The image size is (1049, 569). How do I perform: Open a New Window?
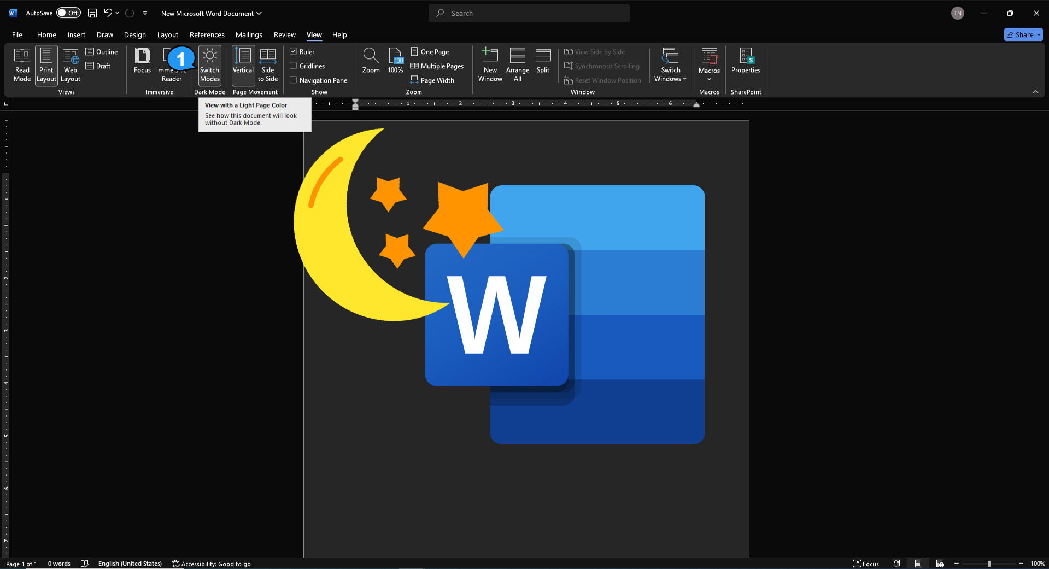[x=490, y=65]
